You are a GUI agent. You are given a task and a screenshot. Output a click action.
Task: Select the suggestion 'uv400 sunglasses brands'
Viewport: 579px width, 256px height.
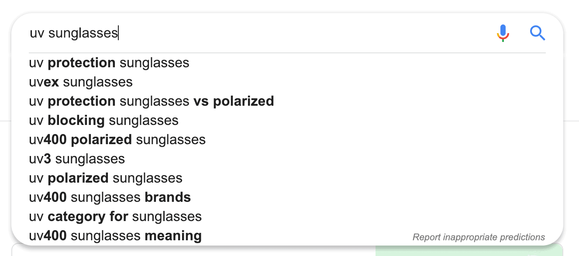tap(110, 197)
